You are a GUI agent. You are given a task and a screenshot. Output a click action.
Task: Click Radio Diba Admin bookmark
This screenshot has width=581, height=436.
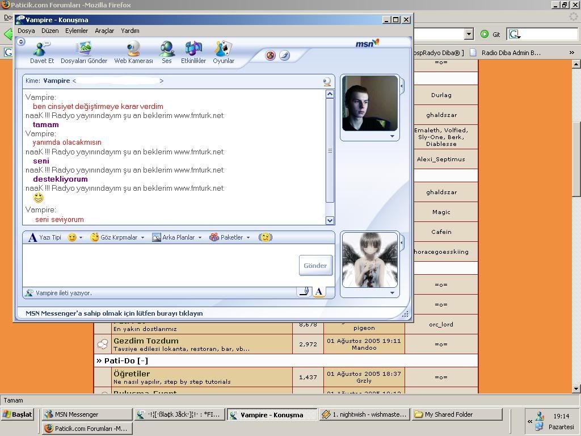(506, 53)
